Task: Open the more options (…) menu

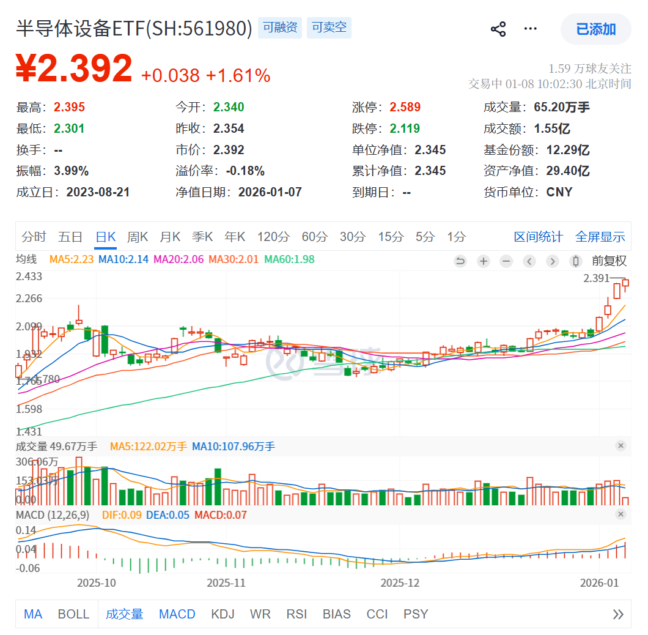Action: pyautogui.click(x=530, y=29)
